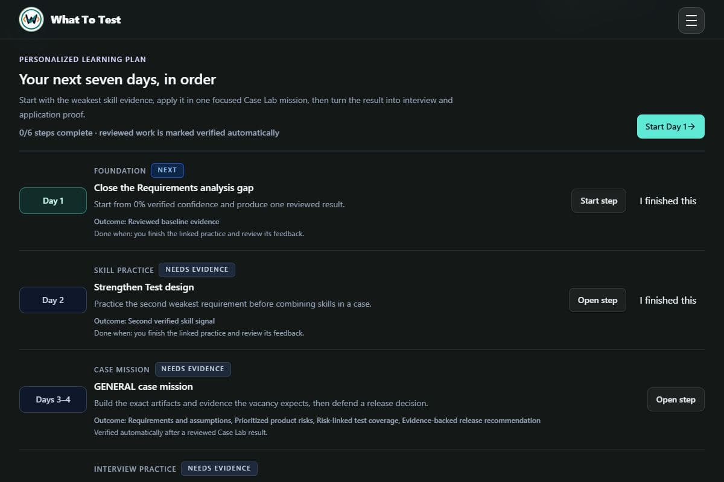Image resolution: width=724 pixels, height=482 pixels.
Task: Click Start from 0% verified confidence description
Action: pyautogui.click(x=220, y=204)
